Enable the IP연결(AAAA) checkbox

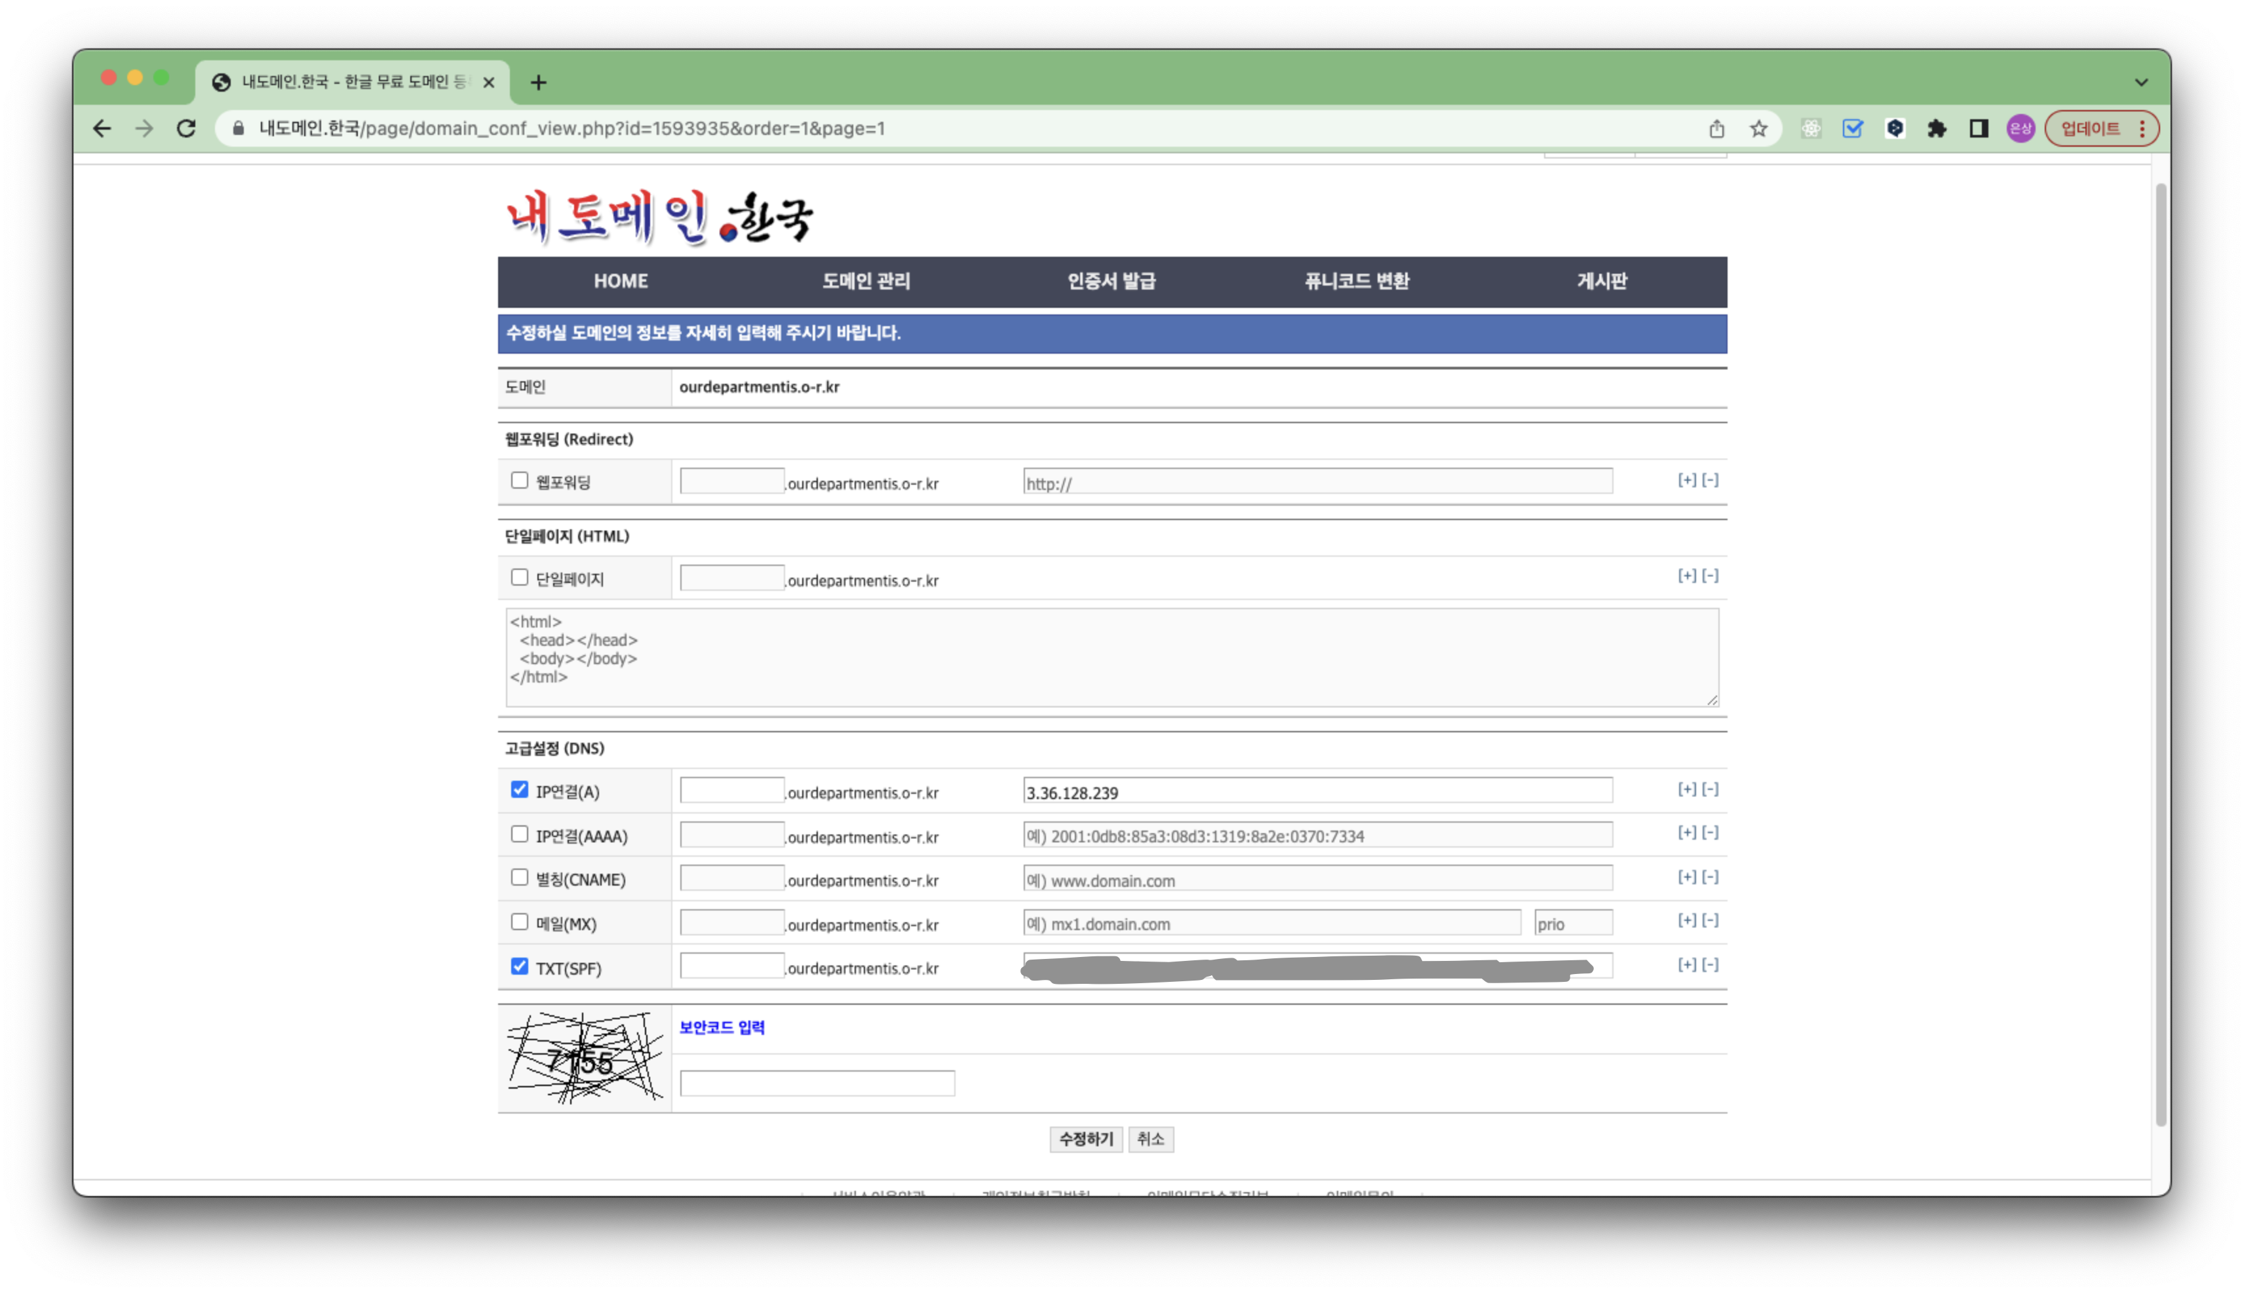point(520,834)
